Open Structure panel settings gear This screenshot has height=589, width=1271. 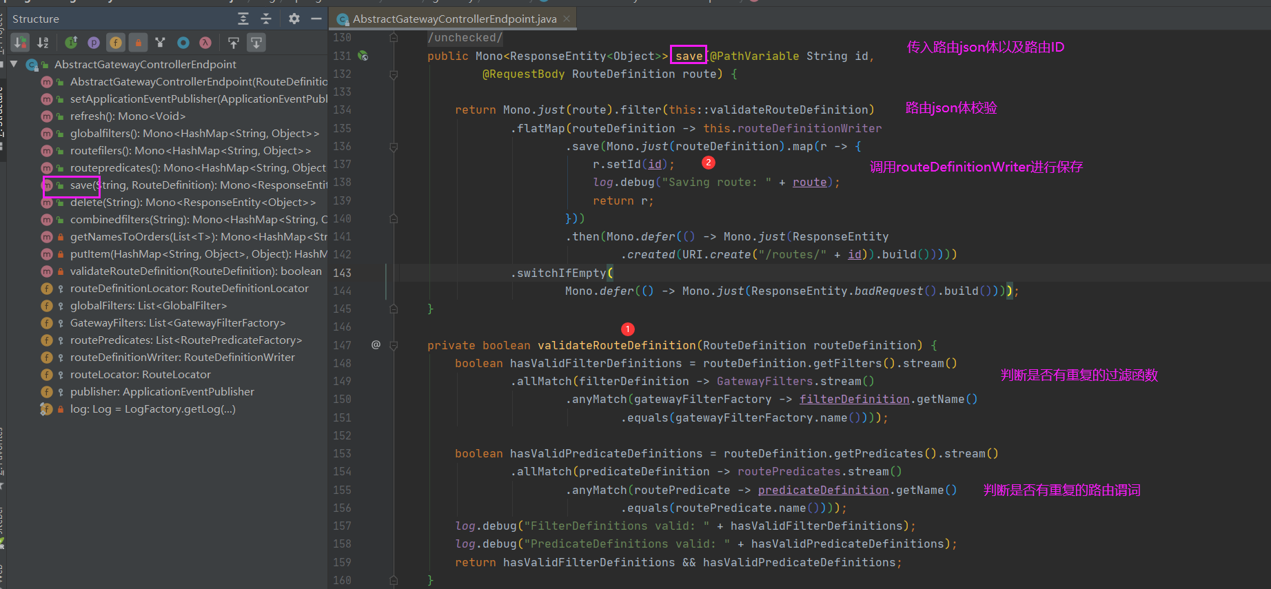294,19
